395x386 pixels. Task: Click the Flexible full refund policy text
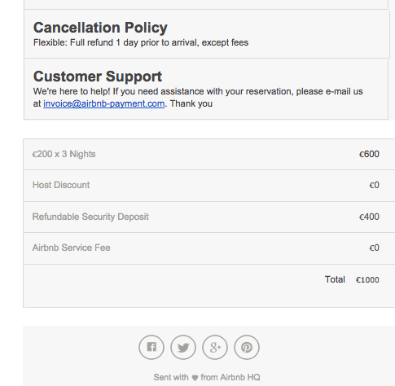[141, 42]
